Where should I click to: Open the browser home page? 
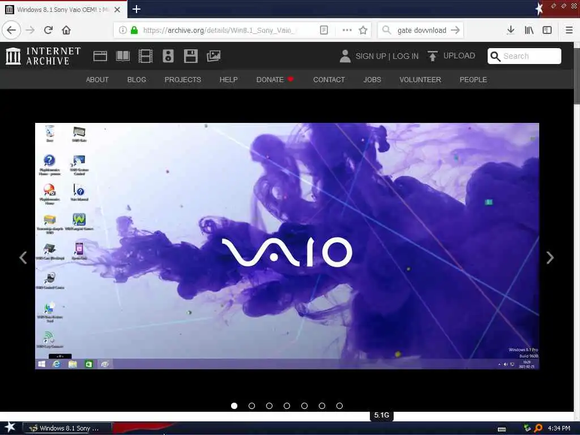click(66, 30)
